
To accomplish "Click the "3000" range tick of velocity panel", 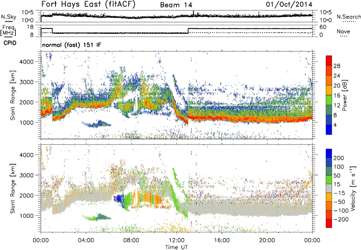I will pos(26,175).
